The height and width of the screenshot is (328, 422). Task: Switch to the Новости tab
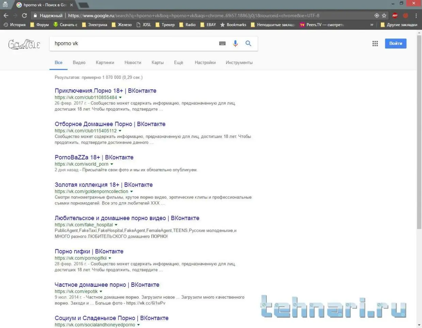pos(133,63)
